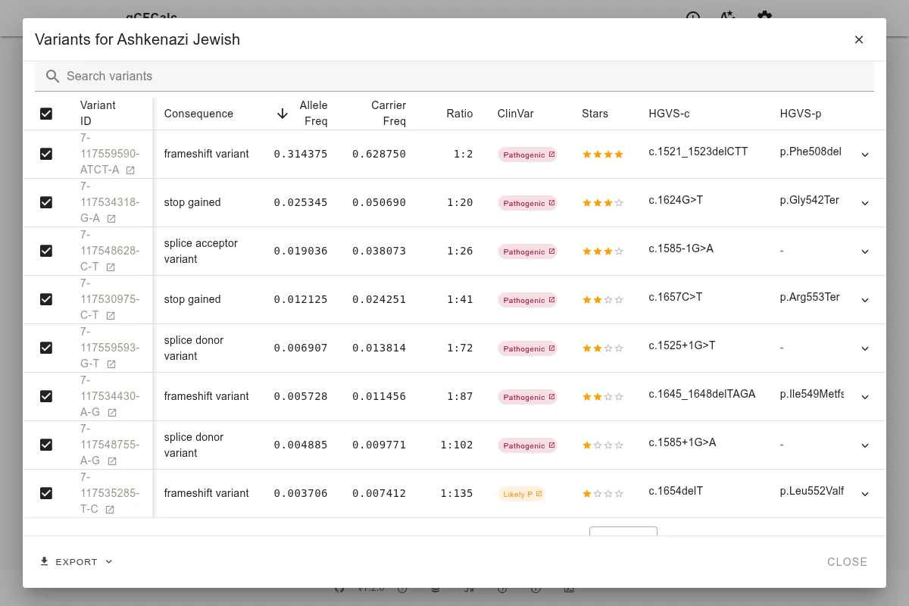
Task: Uncheck the frameshift variant p.Phe508del row
Action: click(46, 154)
